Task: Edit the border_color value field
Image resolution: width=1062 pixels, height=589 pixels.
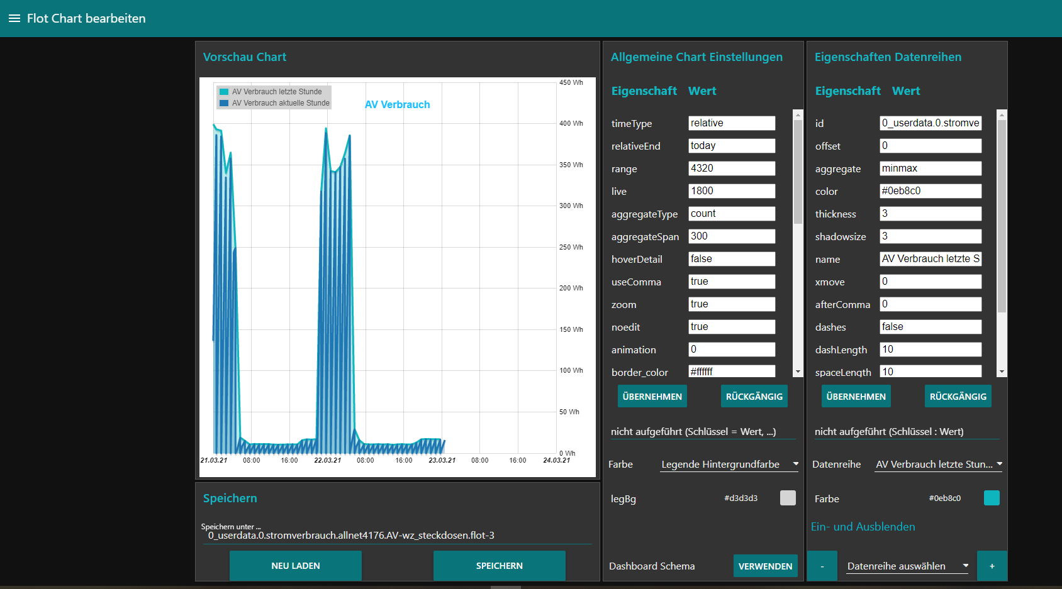Action: [732, 371]
